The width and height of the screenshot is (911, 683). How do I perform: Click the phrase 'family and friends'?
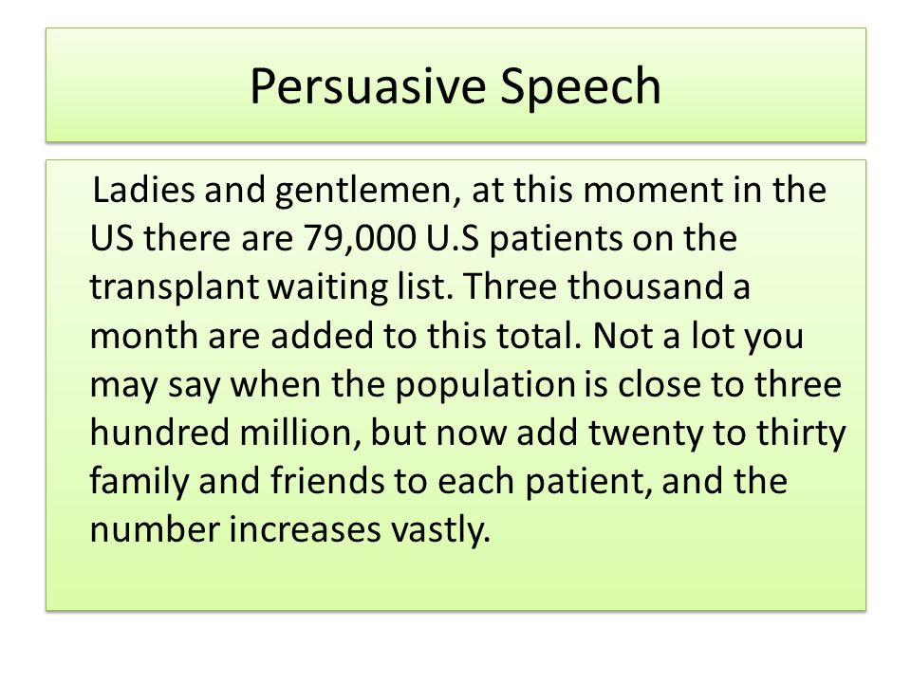pos(237,482)
